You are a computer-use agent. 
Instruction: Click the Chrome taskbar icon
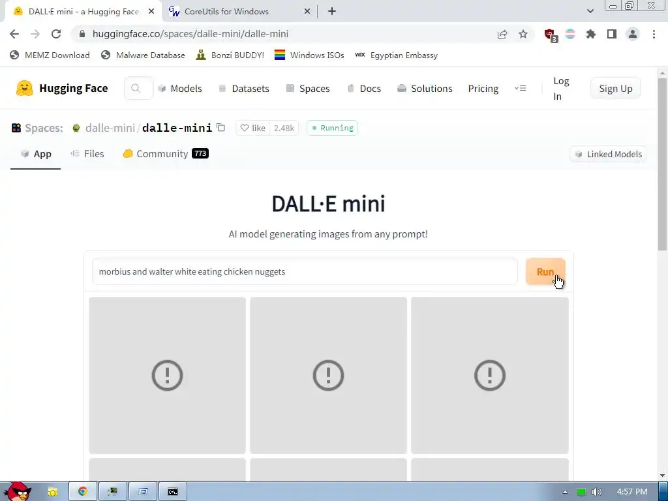coord(83,492)
